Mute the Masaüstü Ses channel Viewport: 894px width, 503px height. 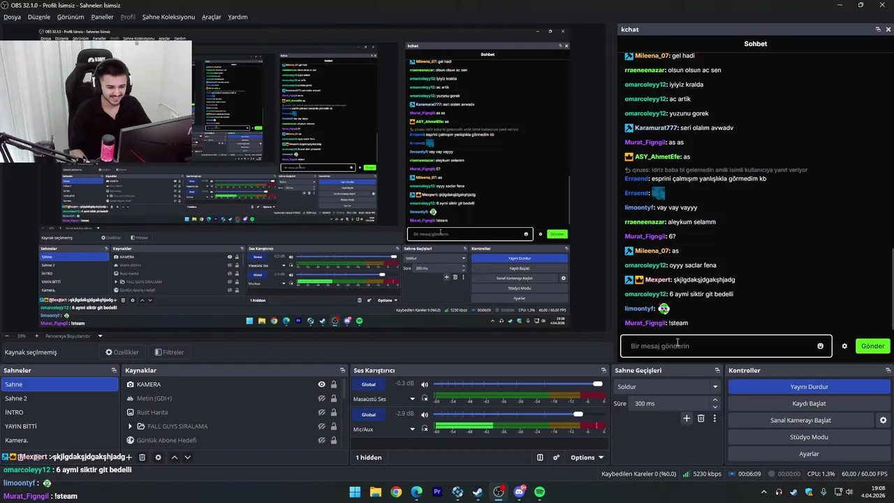424,384
